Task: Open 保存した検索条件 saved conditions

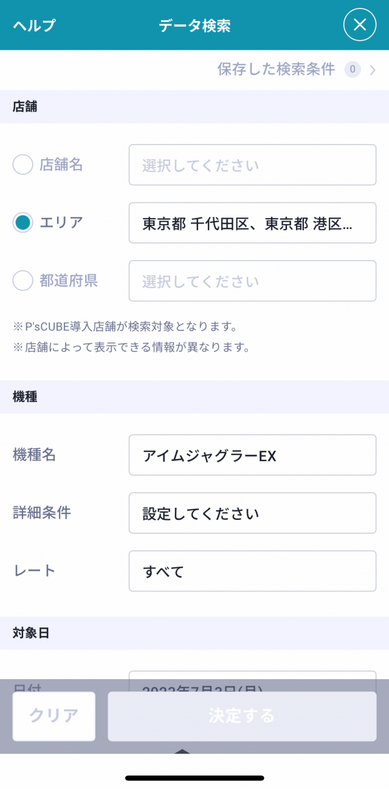Action: click(276, 69)
